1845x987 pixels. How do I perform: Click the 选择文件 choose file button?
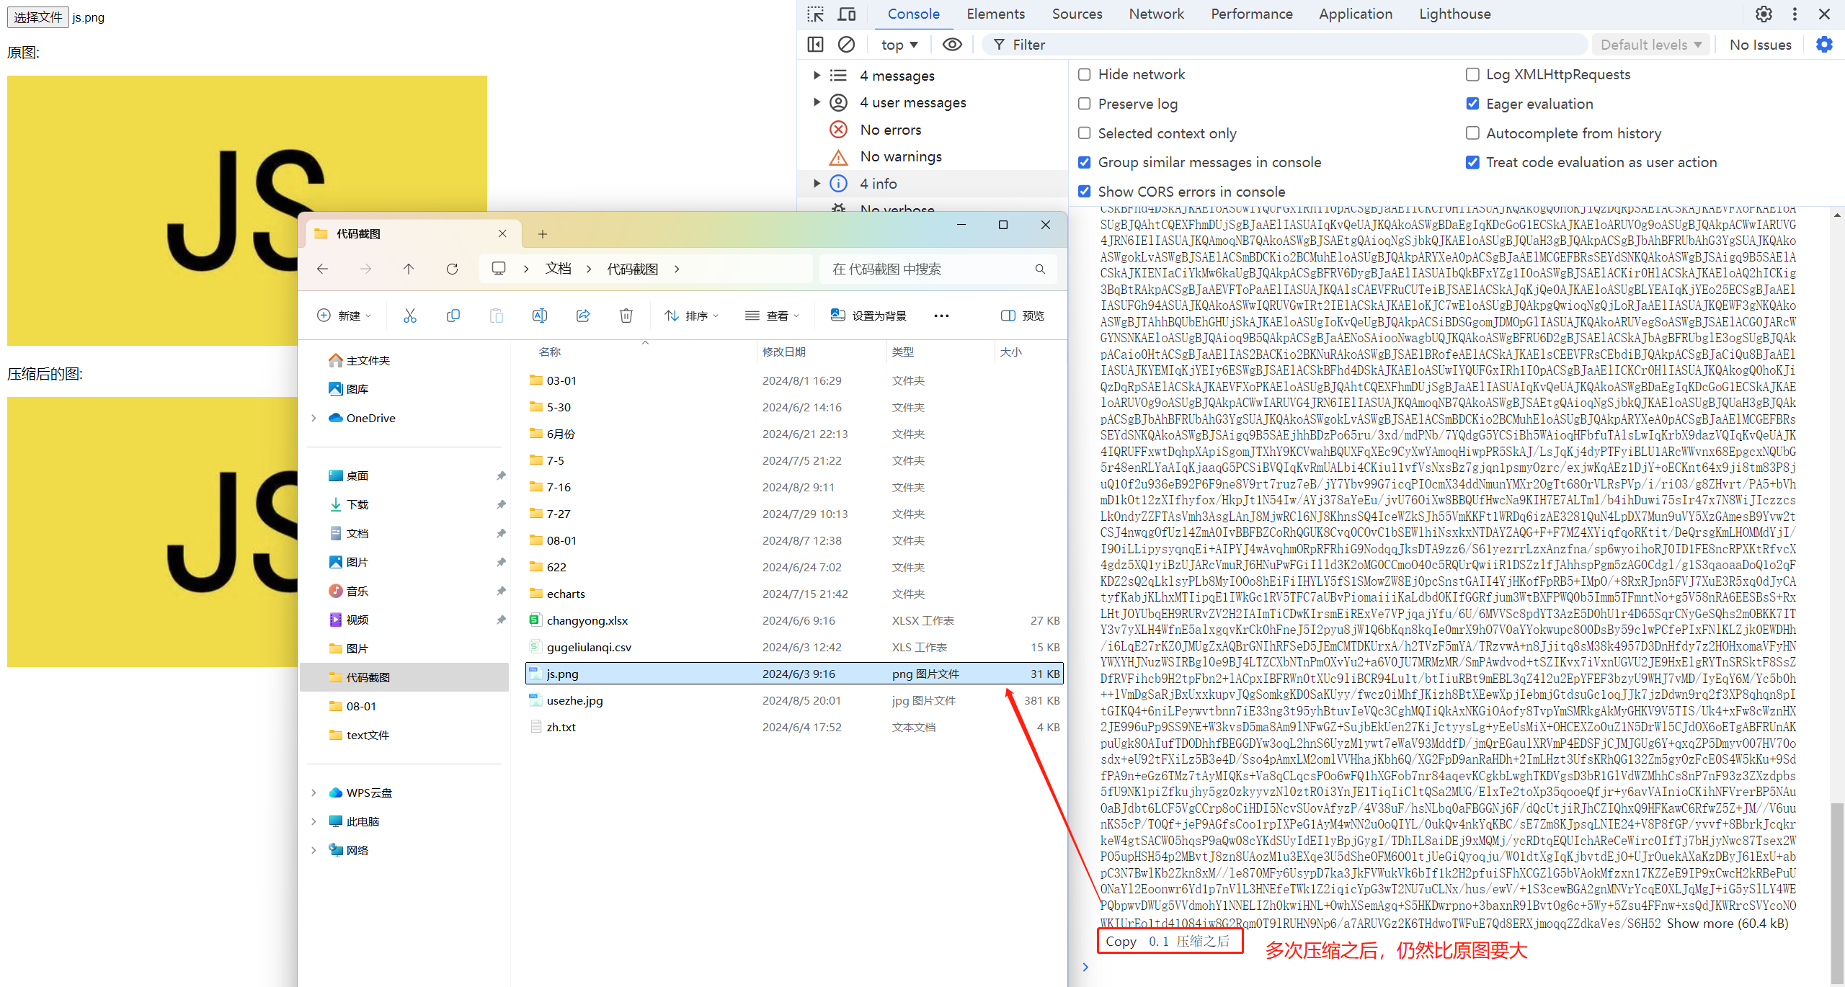point(38,17)
